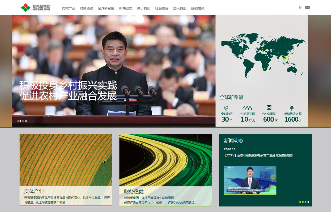Click the yen icon above 年销售收入超
331x212 pixels.
[292, 108]
